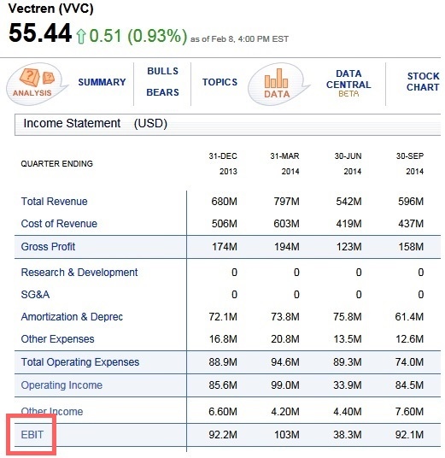Click Gross Profit value 174M
Image resolution: width=445 pixels, height=458 pixels.
225,247
